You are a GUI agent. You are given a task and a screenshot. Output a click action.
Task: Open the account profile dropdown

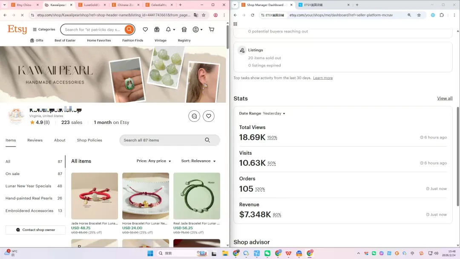point(198,29)
